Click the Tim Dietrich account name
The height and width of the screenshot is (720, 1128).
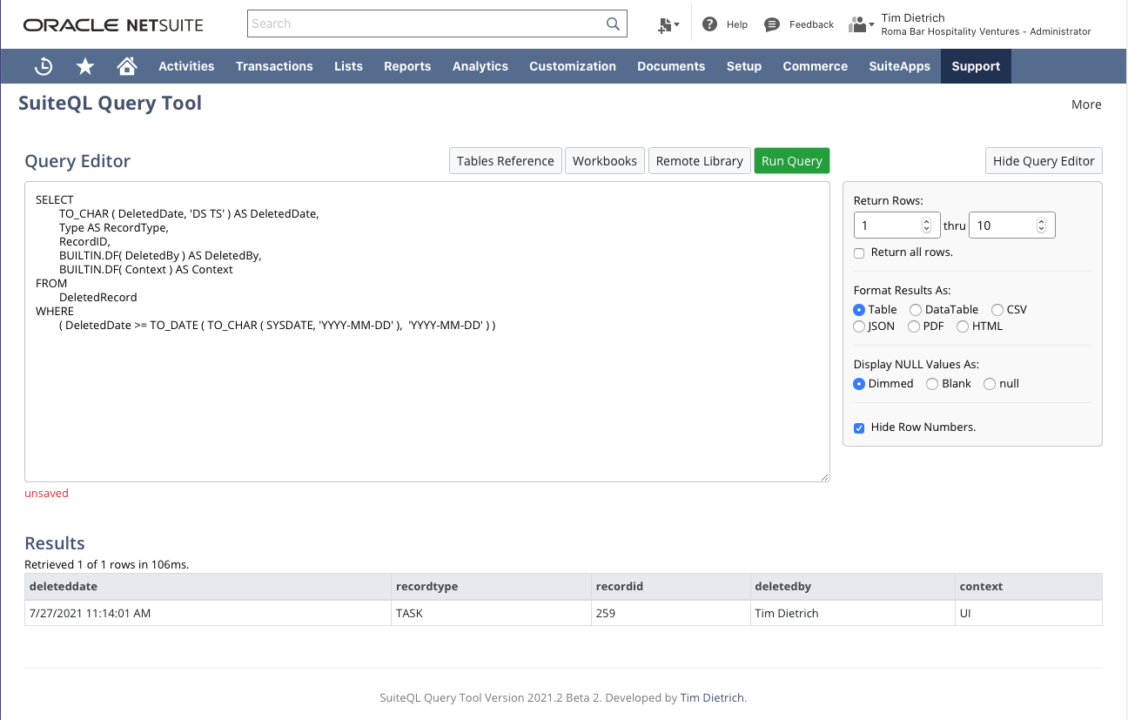(913, 17)
